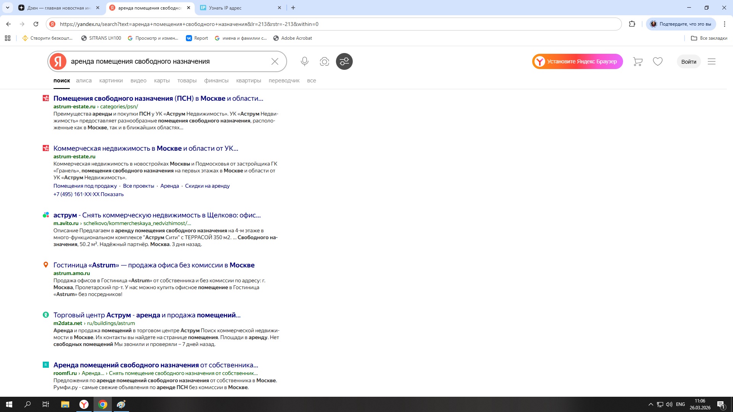Open search filter settings icon

click(344, 61)
